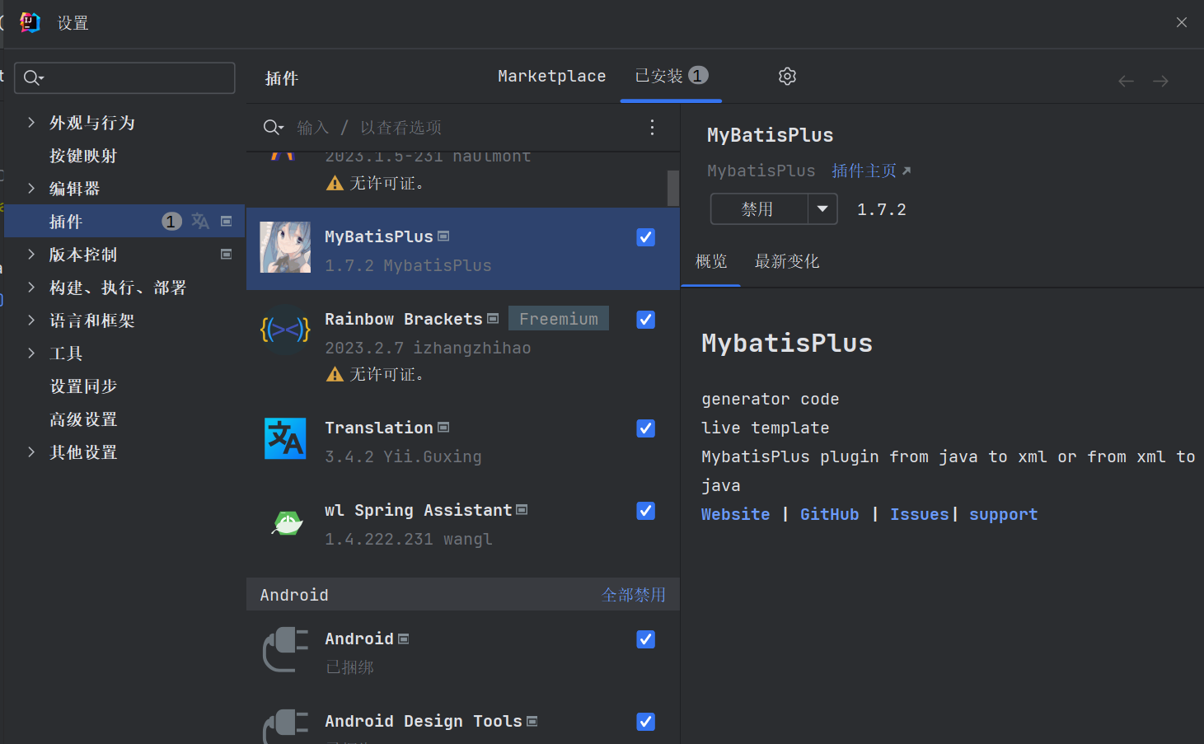Toggle the Android Design Tools checkbox
The height and width of the screenshot is (744, 1204).
(646, 722)
